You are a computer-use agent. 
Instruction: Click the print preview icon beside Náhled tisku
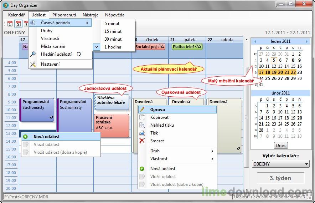pos(142,125)
